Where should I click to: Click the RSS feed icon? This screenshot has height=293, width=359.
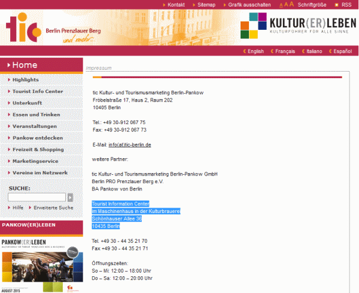[x=336, y=5]
